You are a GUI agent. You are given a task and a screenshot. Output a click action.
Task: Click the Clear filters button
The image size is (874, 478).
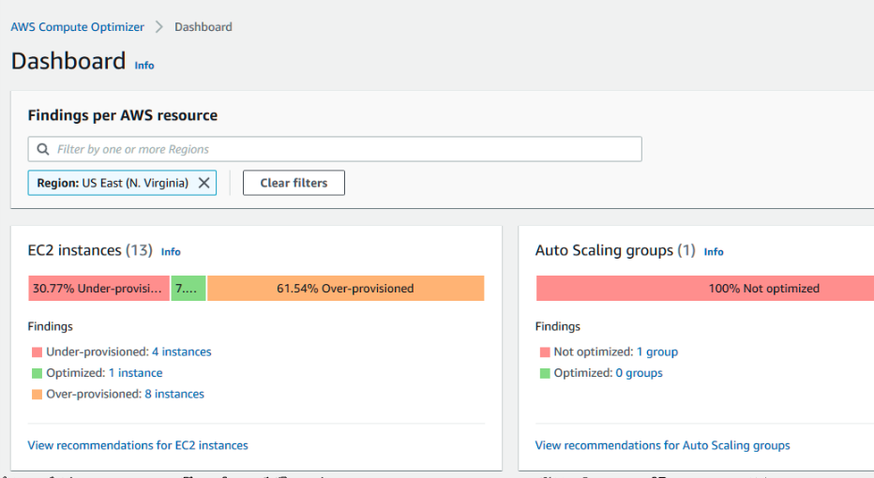click(294, 183)
